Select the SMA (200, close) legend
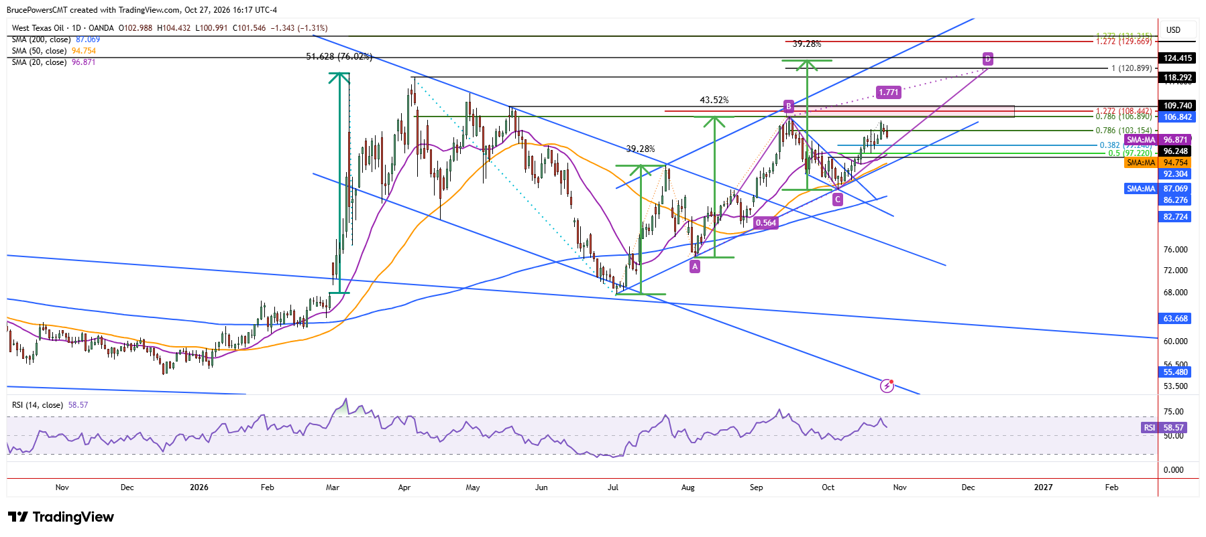 point(56,40)
